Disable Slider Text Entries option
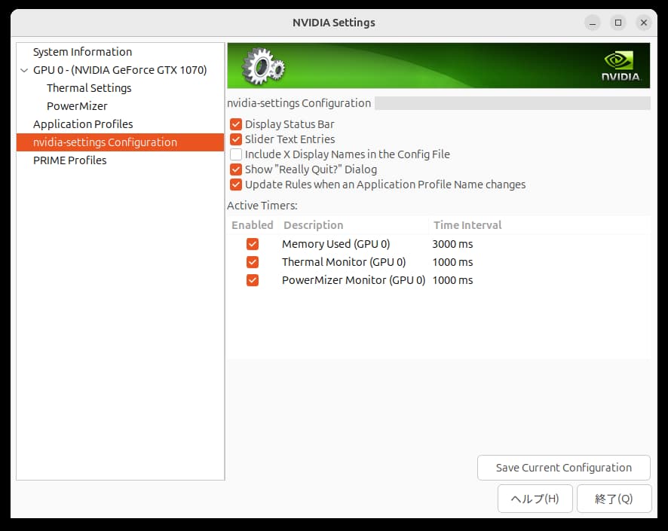 [x=235, y=139]
